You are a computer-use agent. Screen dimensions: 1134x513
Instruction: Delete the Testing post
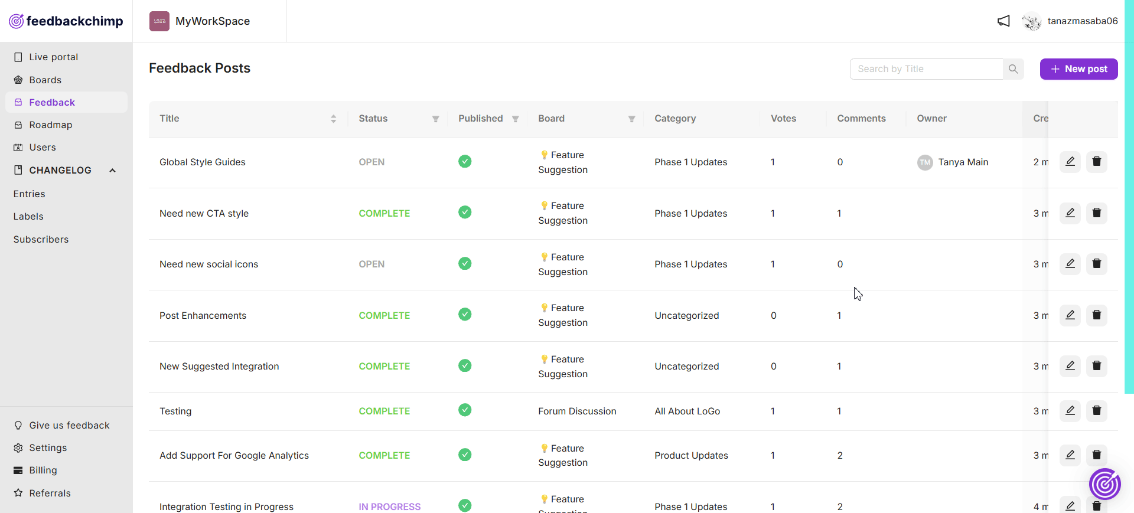click(1096, 411)
